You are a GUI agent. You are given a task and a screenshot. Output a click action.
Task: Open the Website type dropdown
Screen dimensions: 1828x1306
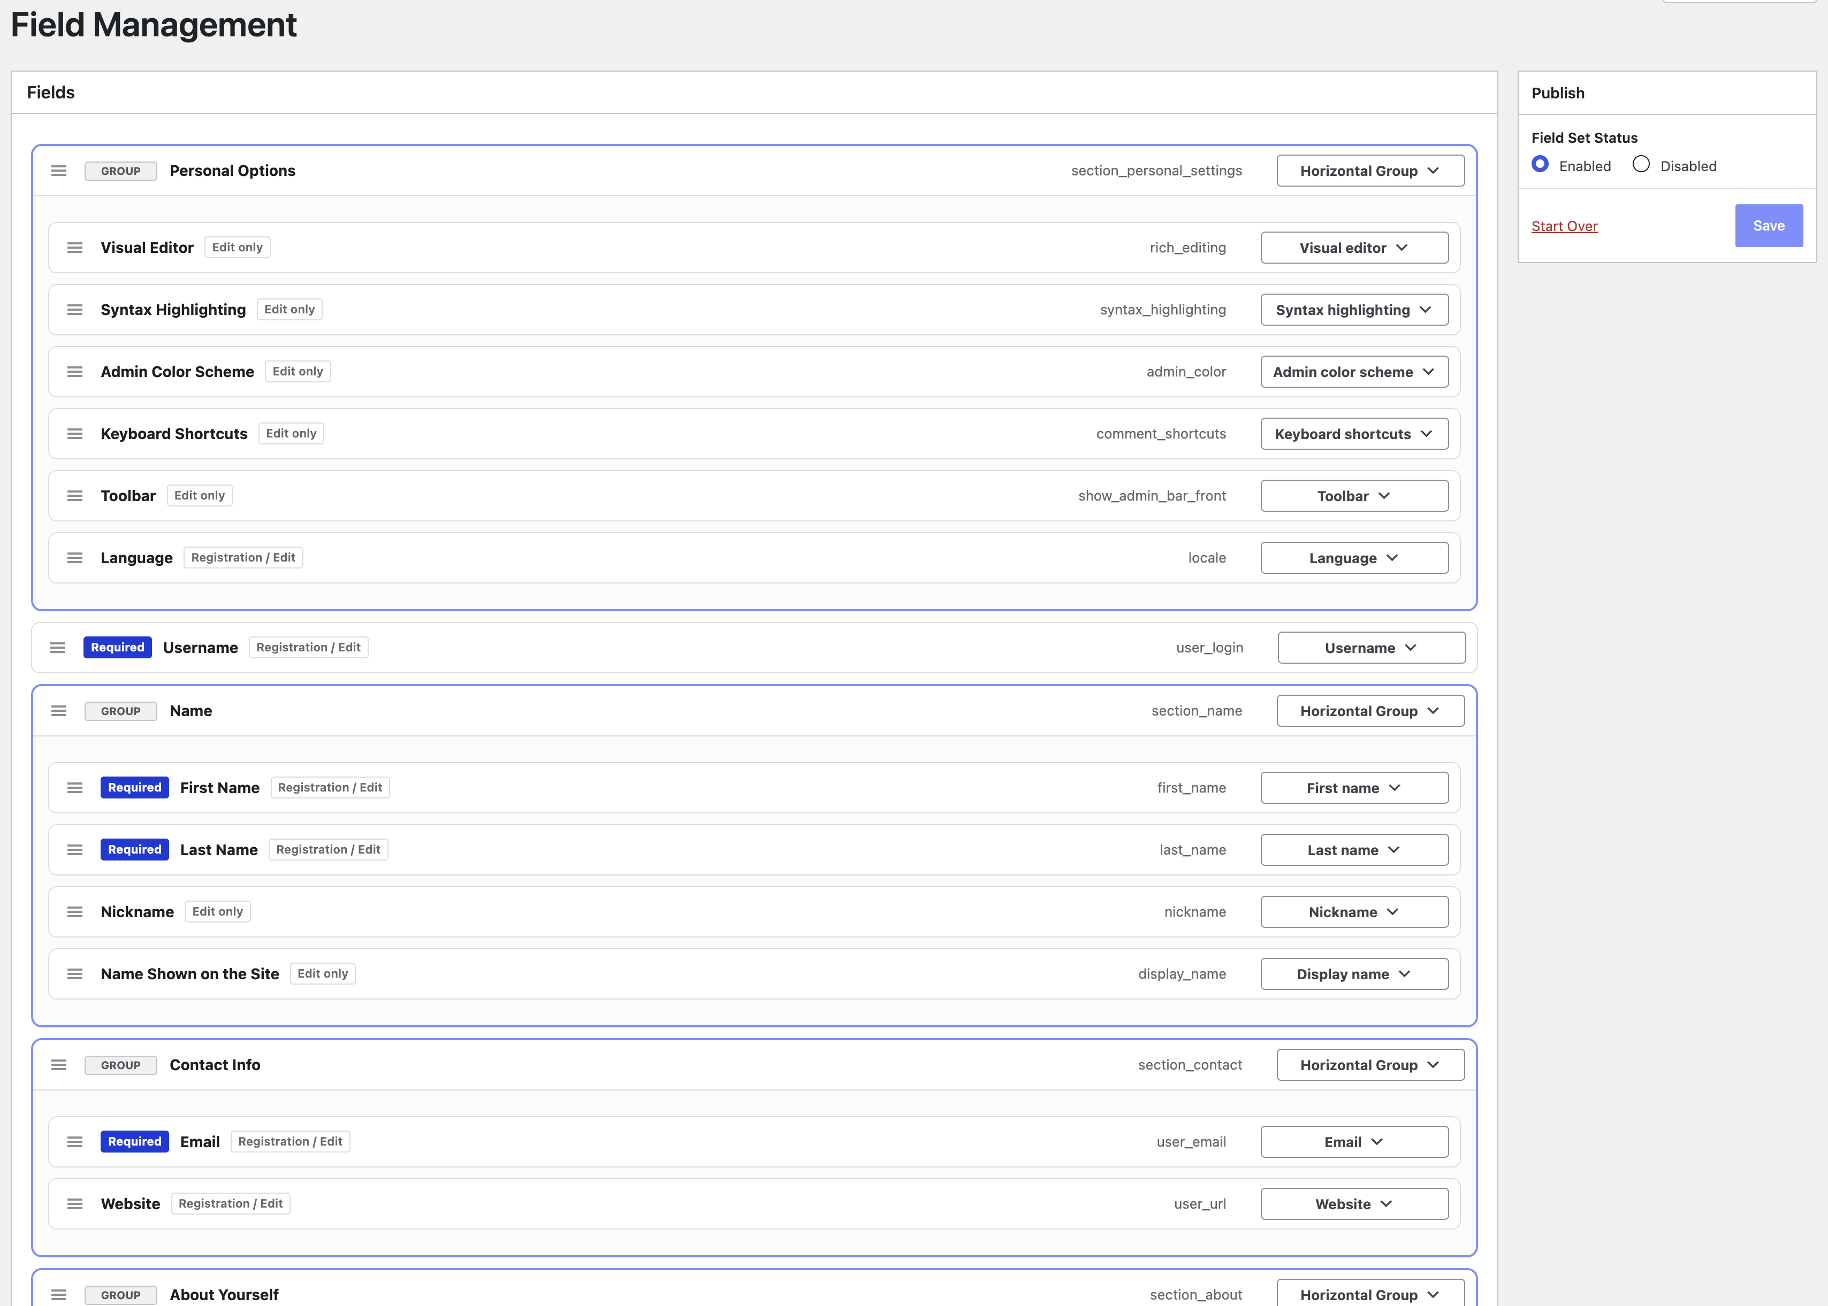pyautogui.click(x=1354, y=1203)
